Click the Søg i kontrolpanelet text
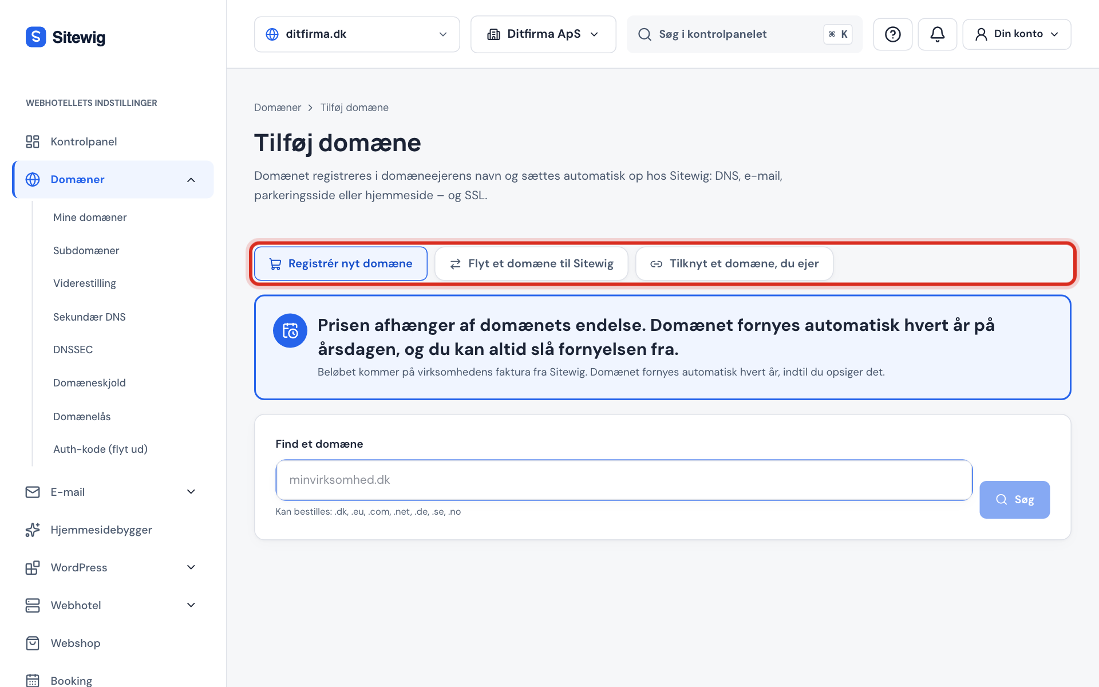 (x=713, y=34)
